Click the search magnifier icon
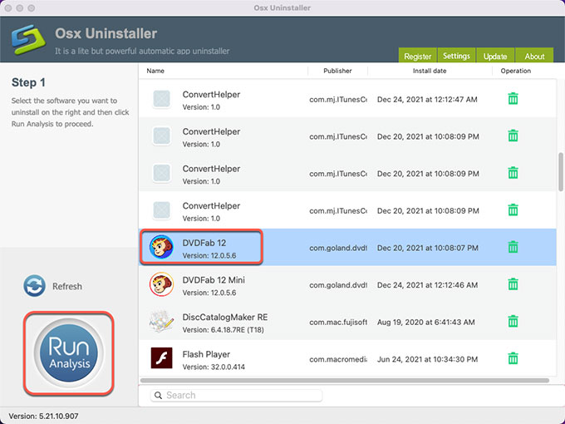Image resolution: width=565 pixels, height=424 pixels. (x=158, y=395)
